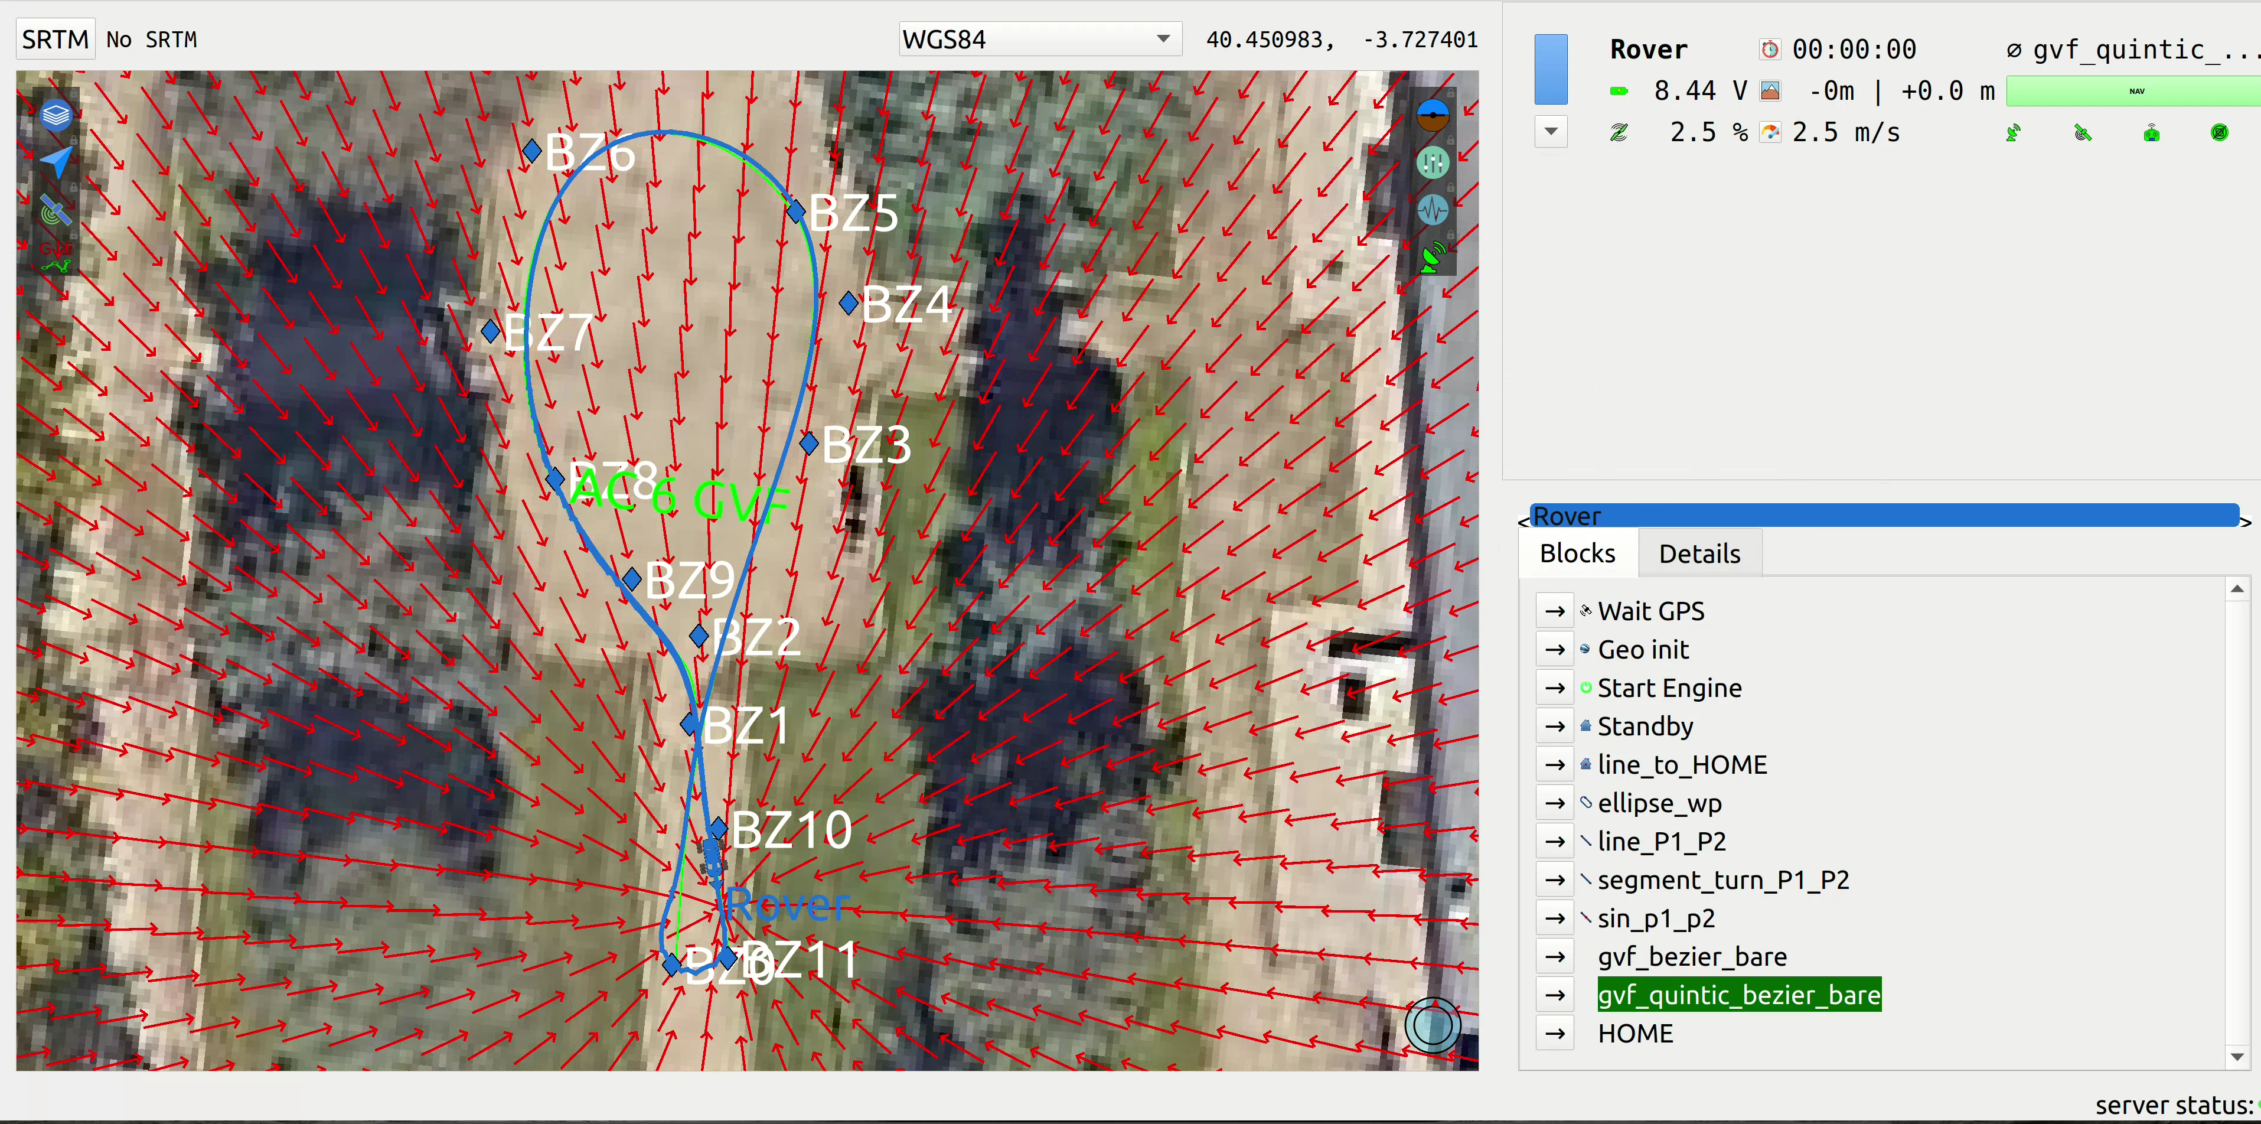Expand the Rover strip down-arrow

click(1551, 132)
